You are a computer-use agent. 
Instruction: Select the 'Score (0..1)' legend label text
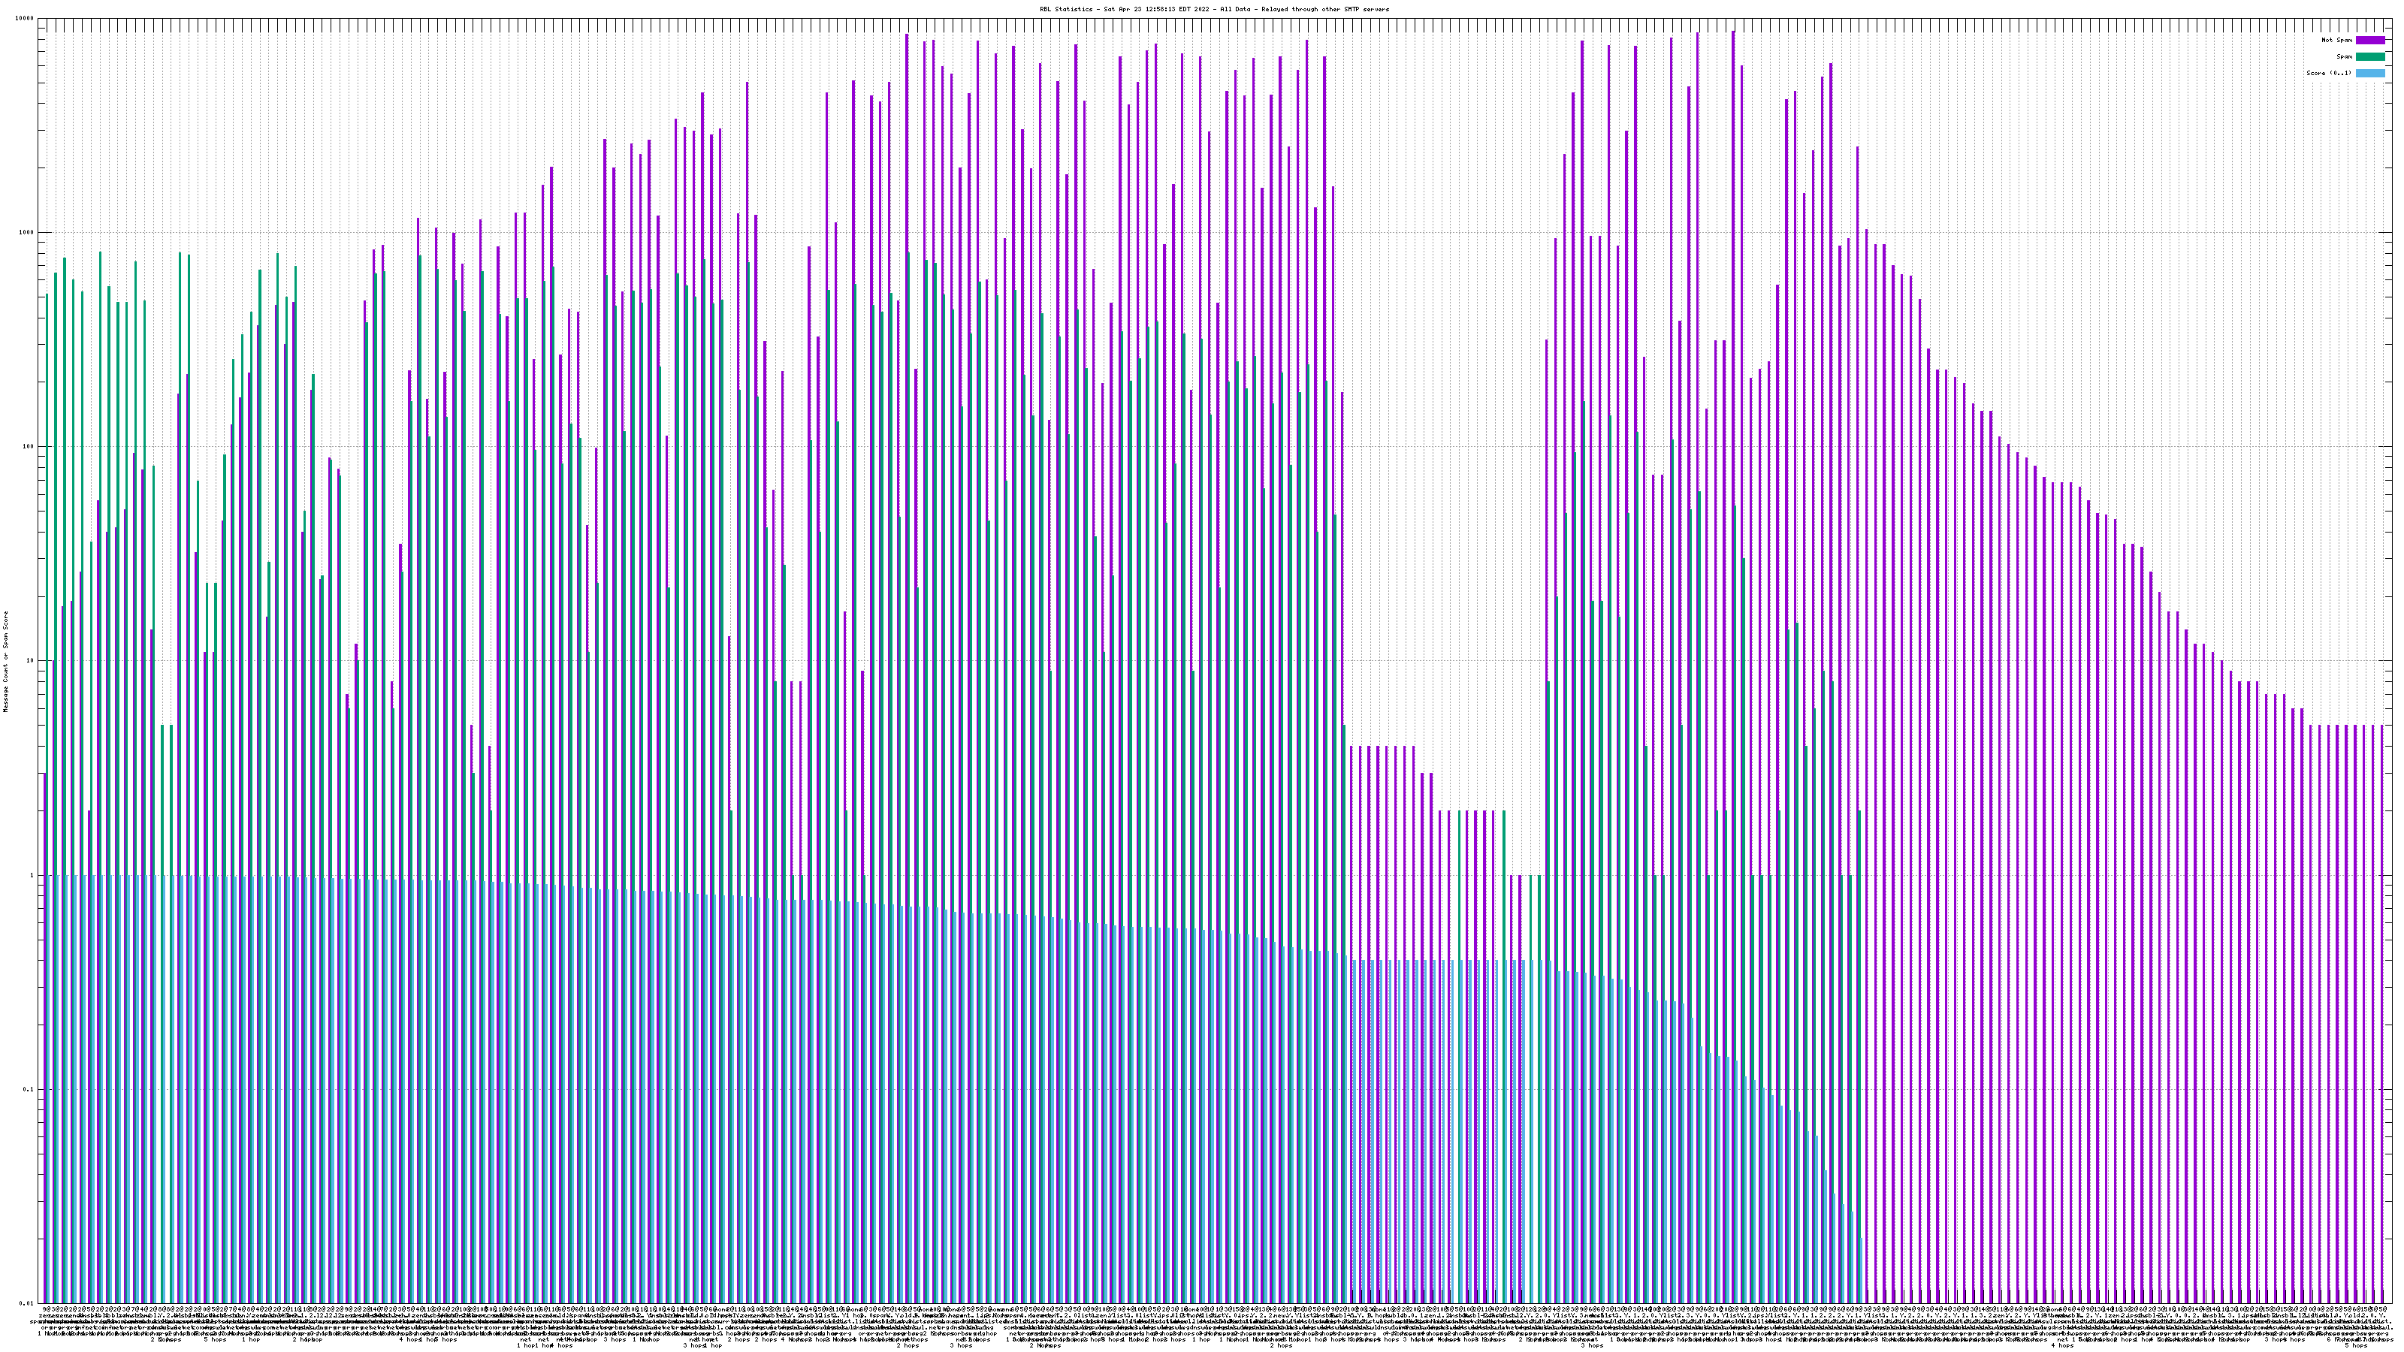pyautogui.click(x=2328, y=73)
